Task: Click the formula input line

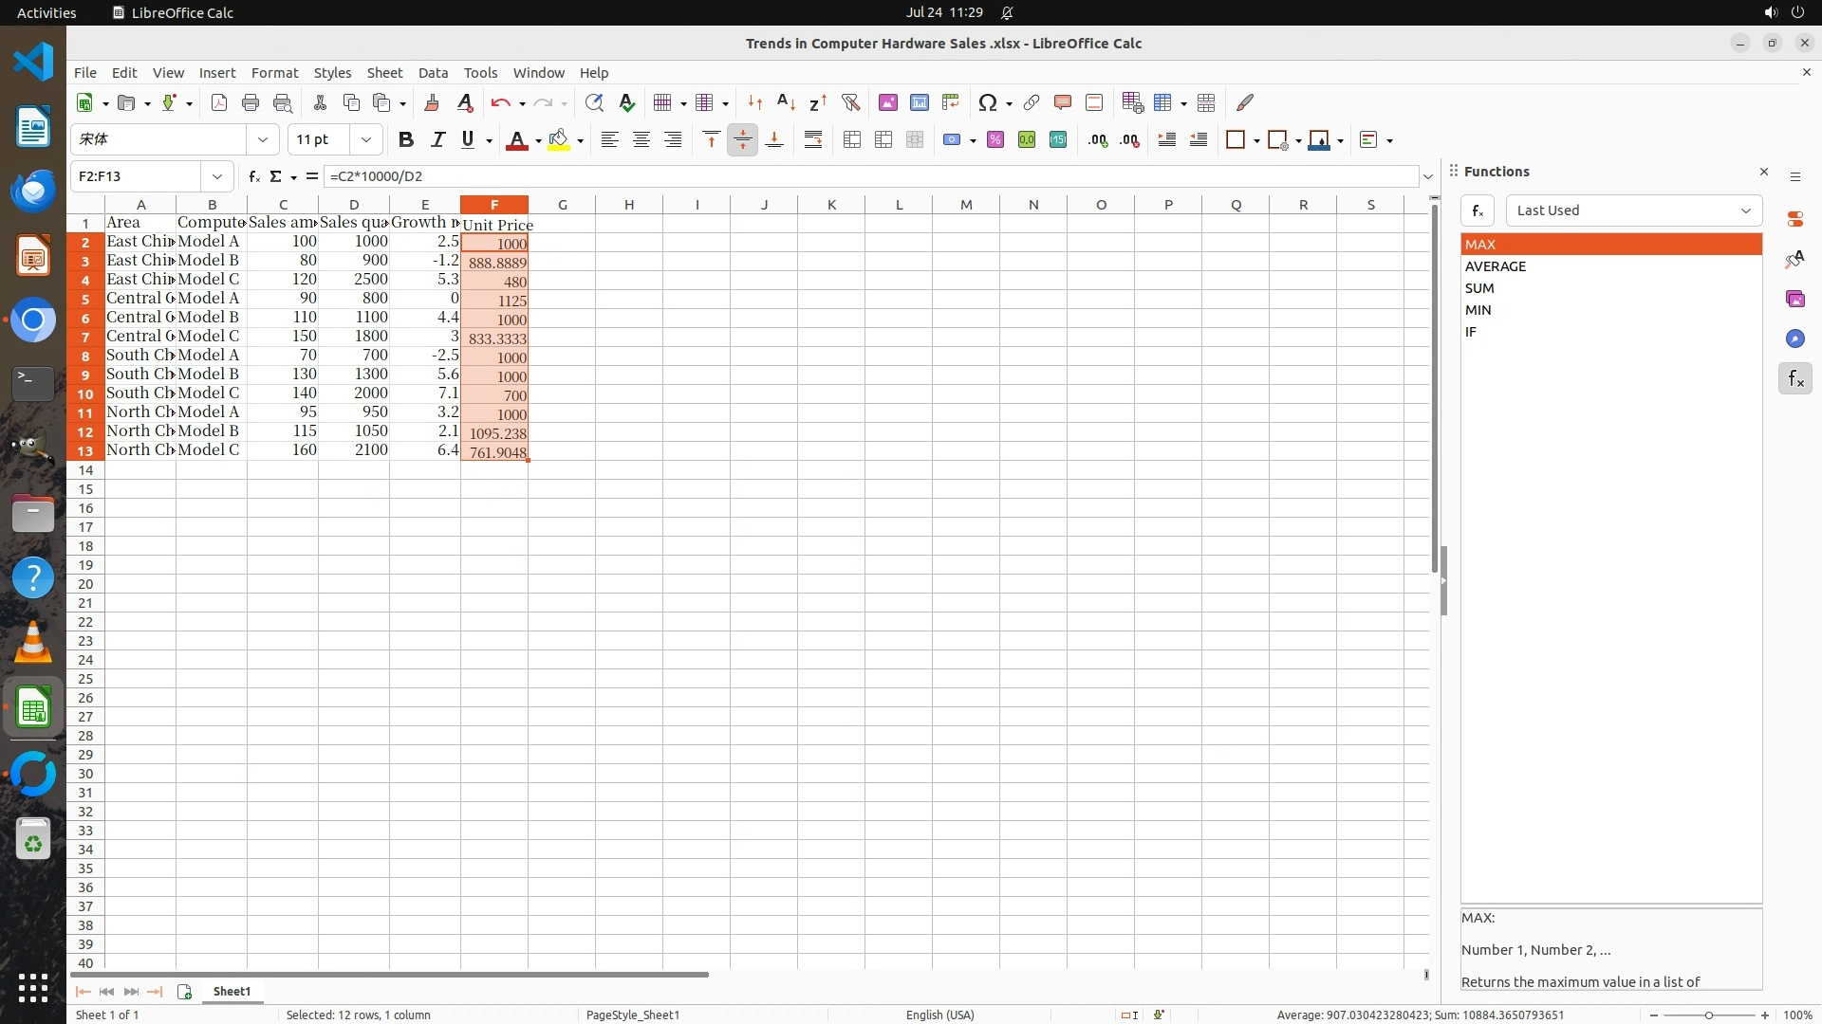Action: click(x=854, y=176)
